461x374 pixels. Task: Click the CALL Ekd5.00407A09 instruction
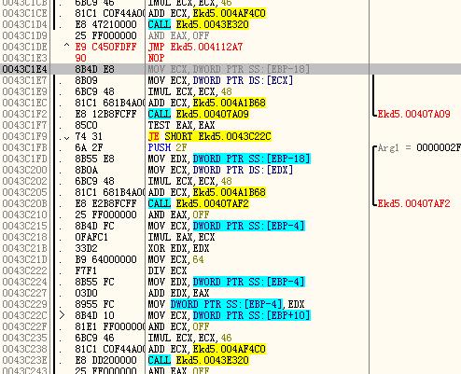click(x=198, y=114)
